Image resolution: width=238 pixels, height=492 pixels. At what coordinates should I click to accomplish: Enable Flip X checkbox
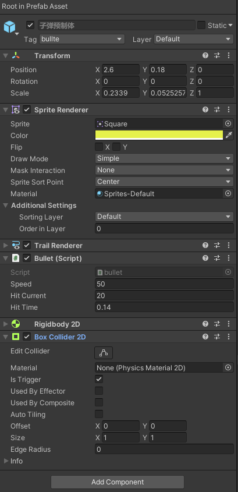tap(99, 147)
